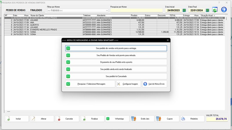Select row 8 SONIA order at 18:15

115,34
